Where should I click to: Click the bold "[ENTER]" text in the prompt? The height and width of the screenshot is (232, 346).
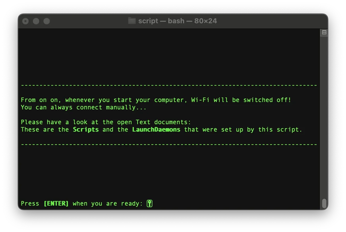click(56, 203)
